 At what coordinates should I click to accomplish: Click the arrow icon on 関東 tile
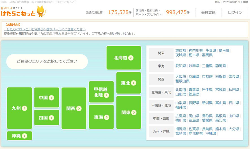(x=134, y=112)
